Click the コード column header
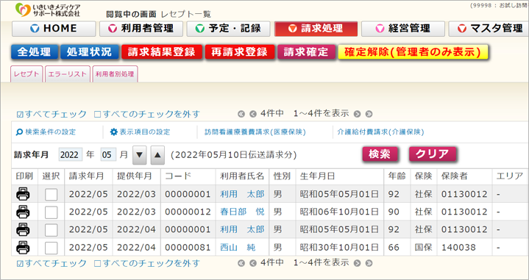Image resolution: width=529 pixels, height=280 pixels. (178, 176)
